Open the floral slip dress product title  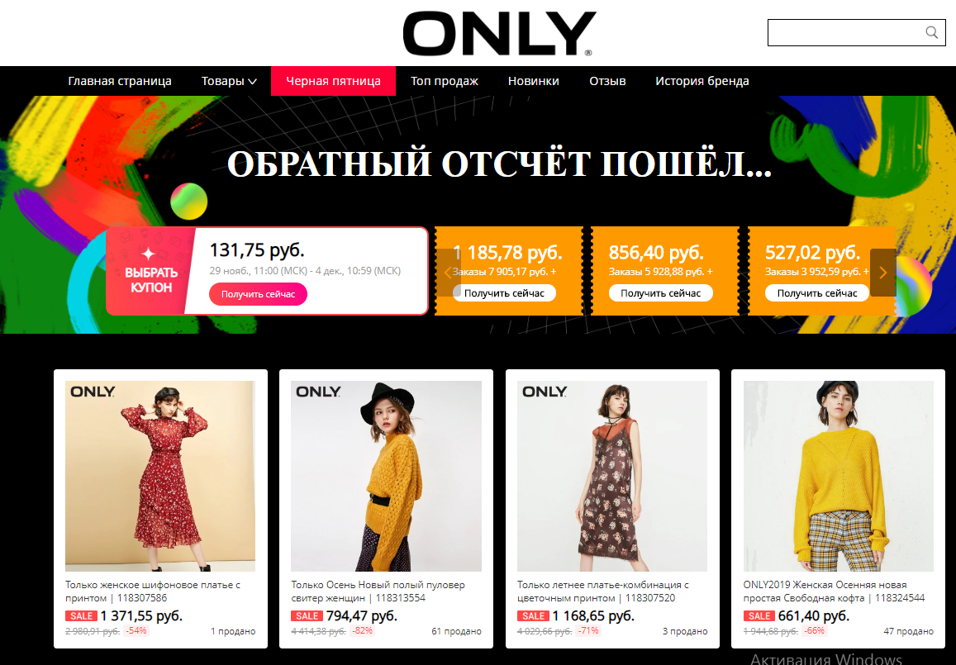[603, 591]
